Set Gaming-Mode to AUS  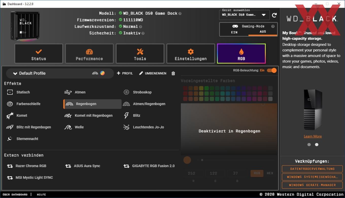pos(263,32)
